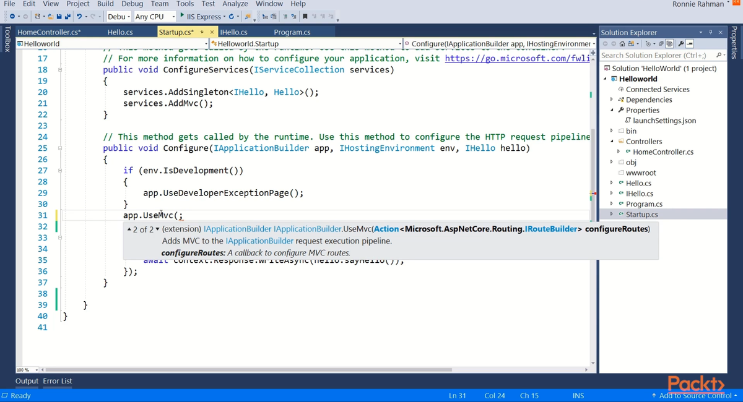Open the Analyze menu

[x=235, y=4]
